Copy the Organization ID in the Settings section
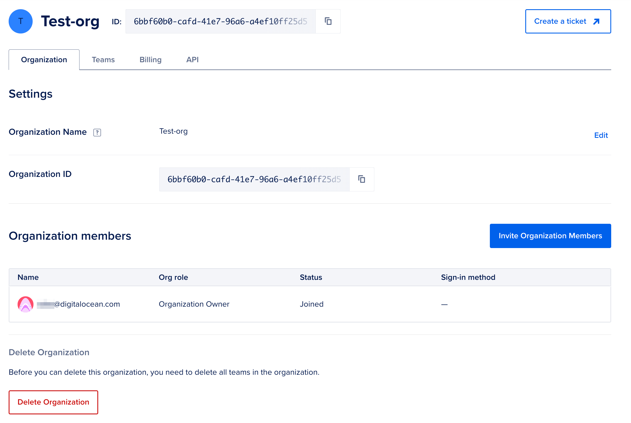This screenshot has height=423, width=631. pos(362,179)
